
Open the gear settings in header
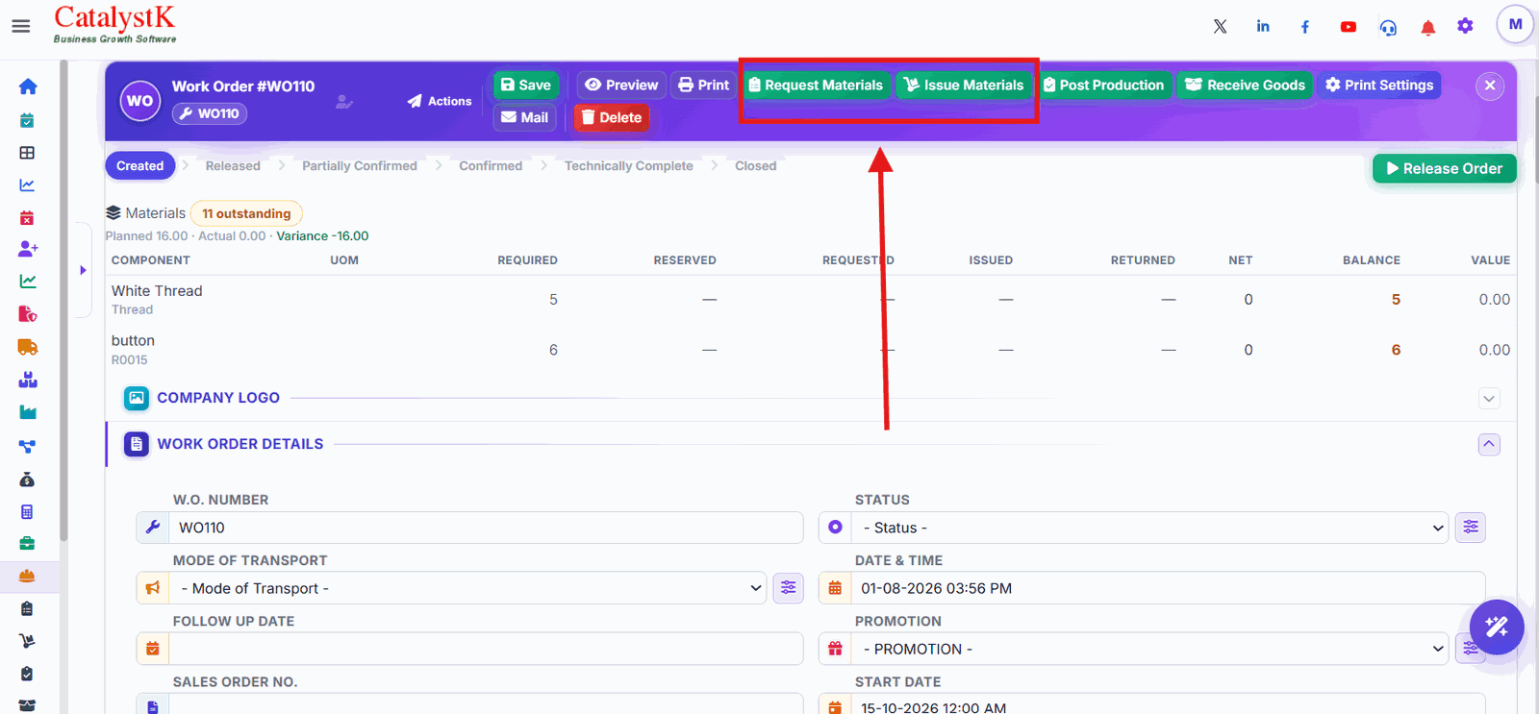point(1465,26)
